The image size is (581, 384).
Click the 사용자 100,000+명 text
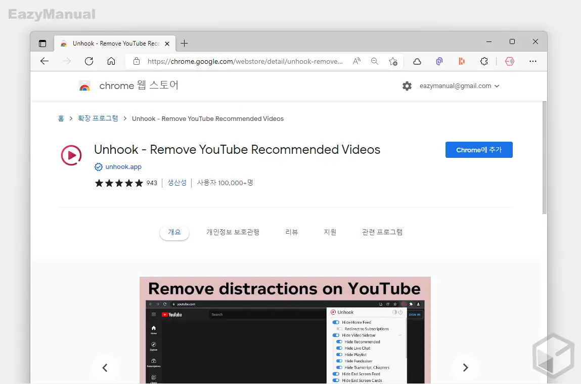coord(225,183)
